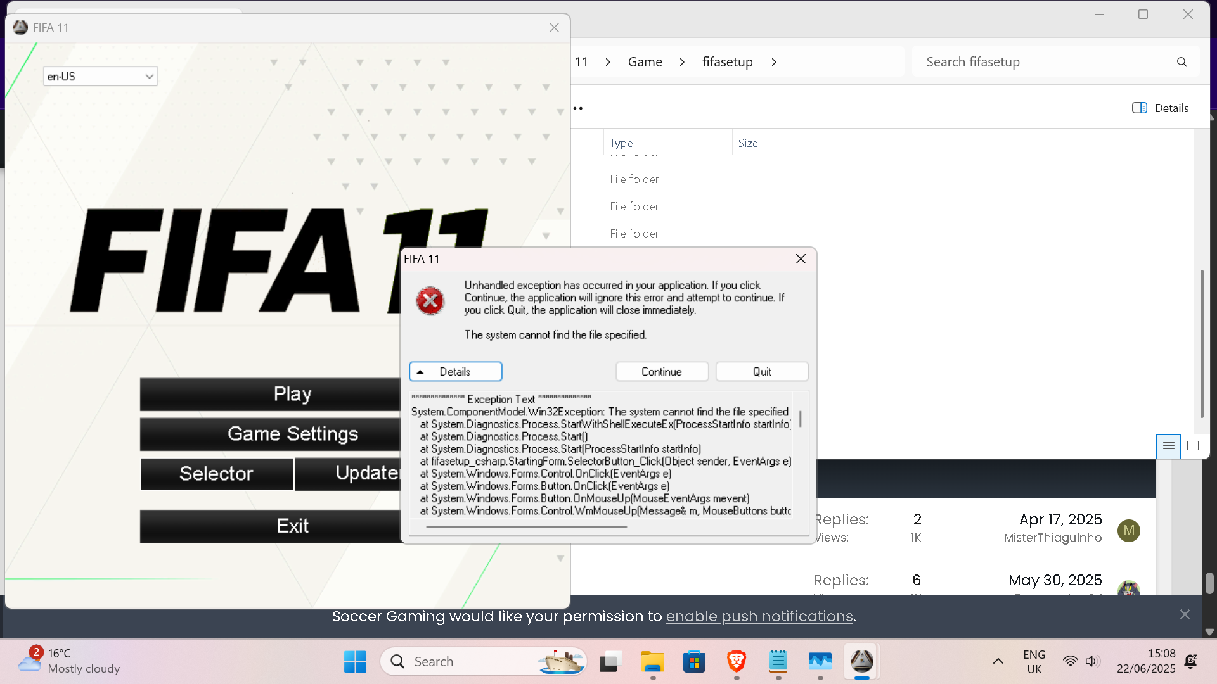Open the Wi-Fi network icon
1217x684 pixels.
(x=1070, y=662)
